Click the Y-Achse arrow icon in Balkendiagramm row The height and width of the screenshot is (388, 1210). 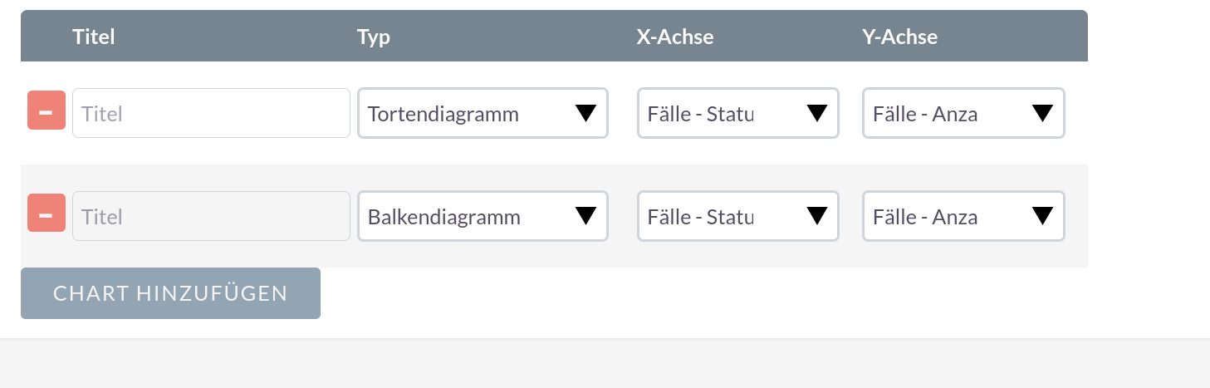click(x=1042, y=216)
